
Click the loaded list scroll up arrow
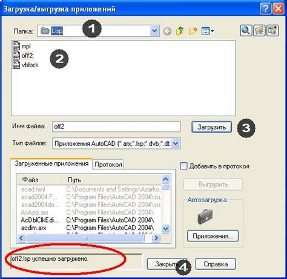[x=165, y=179]
